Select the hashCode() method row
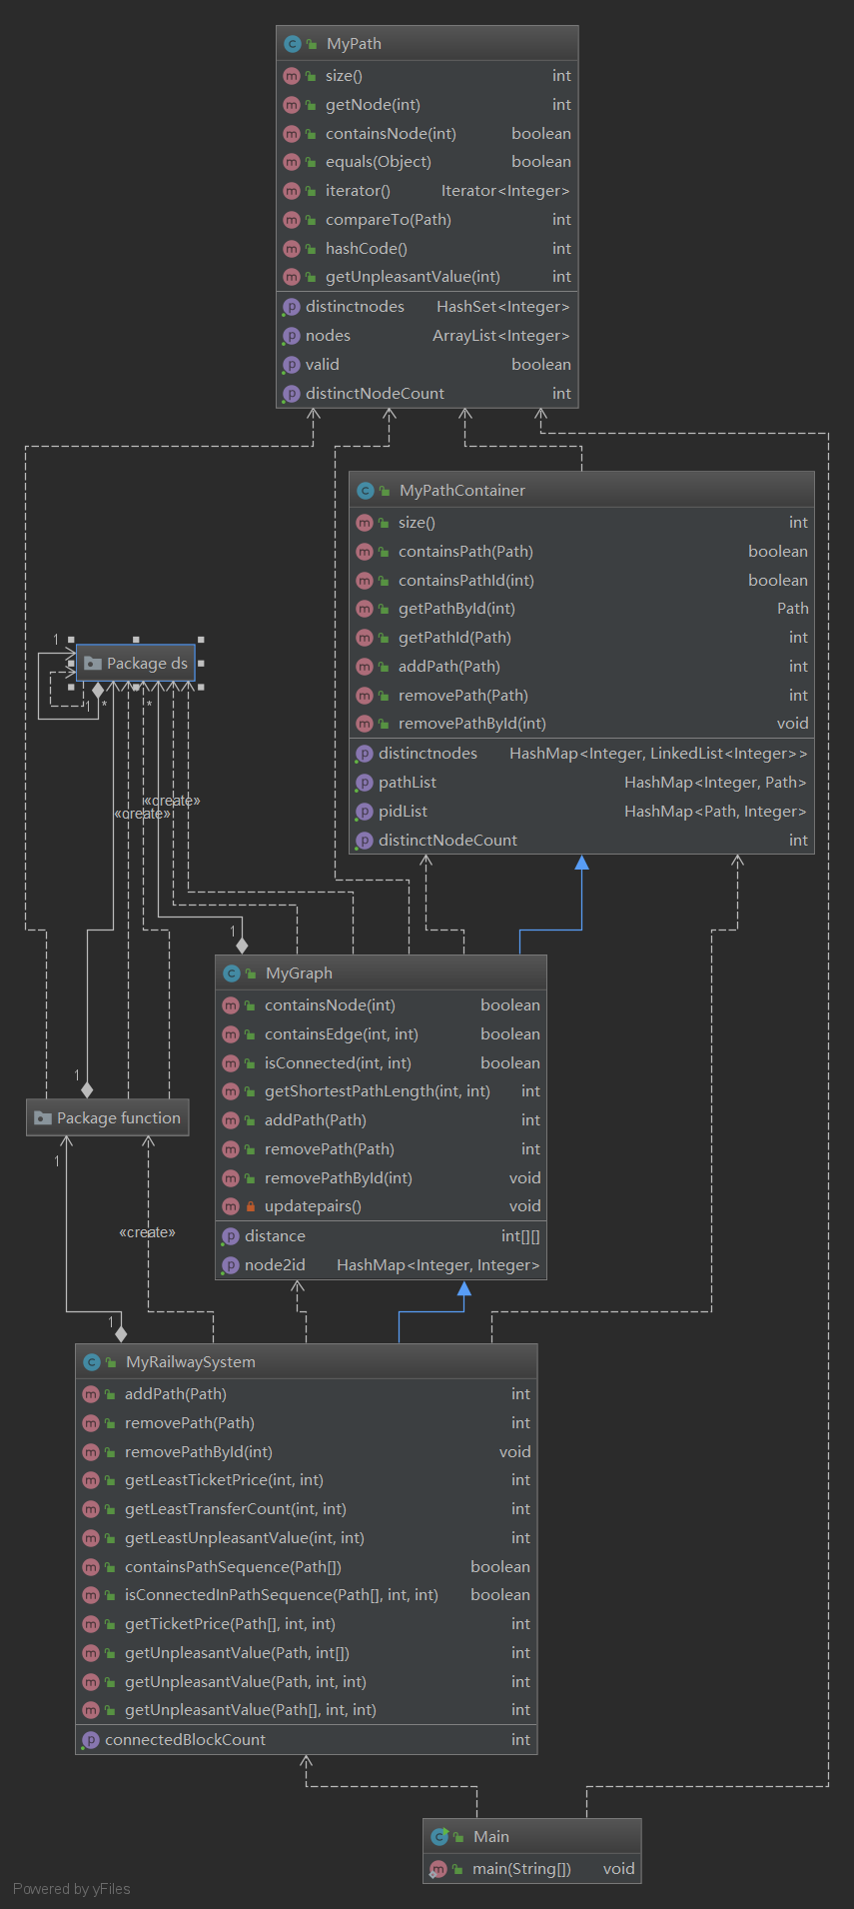The height and width of the screenshot is (1909, 854). tap(427, 249)
